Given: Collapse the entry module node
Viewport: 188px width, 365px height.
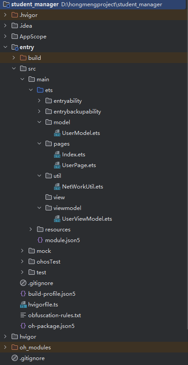Looking at the screenshot, I should coord(5,47).
